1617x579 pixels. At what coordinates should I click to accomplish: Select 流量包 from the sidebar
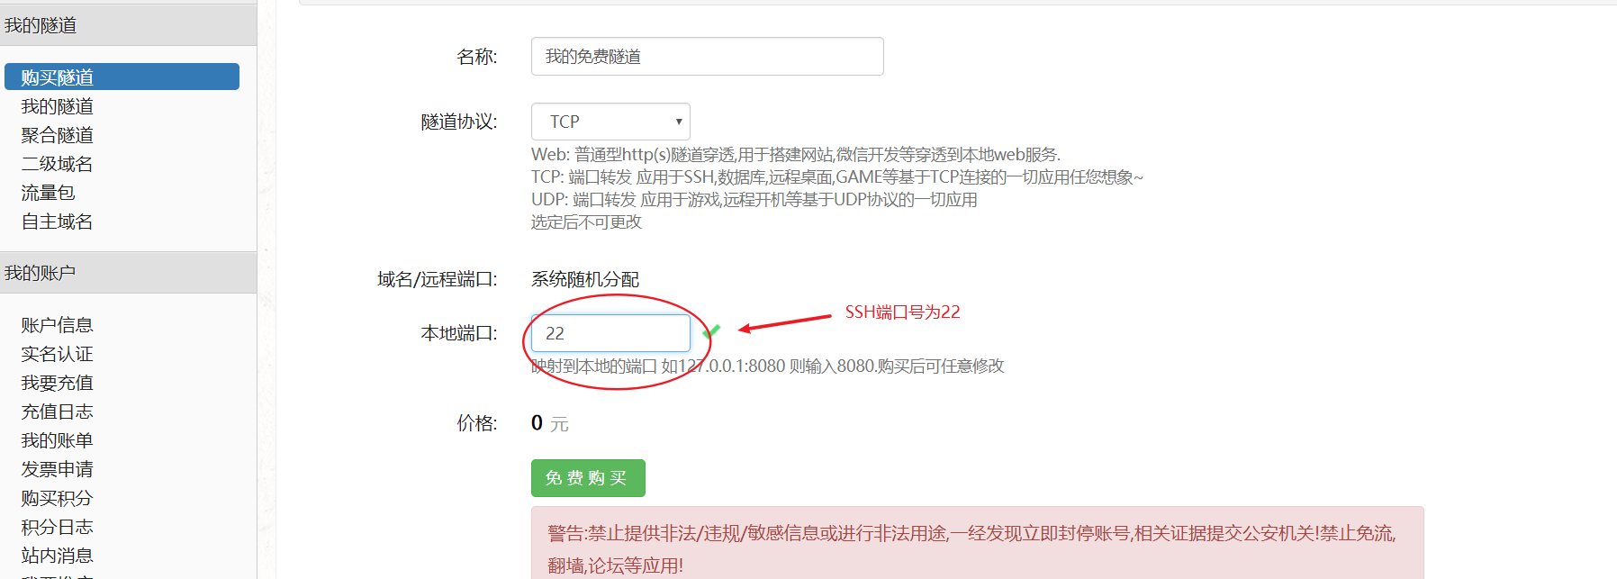49,193
